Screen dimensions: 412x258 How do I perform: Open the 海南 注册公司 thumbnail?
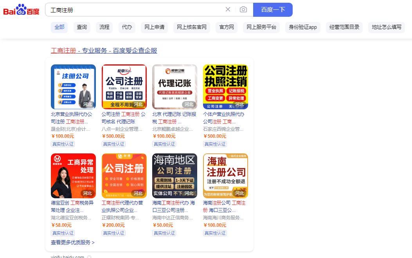(x=225, y=176)
